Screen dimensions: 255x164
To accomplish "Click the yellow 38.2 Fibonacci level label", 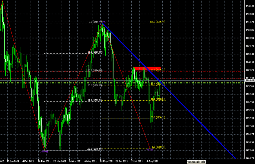I will 158,99.
